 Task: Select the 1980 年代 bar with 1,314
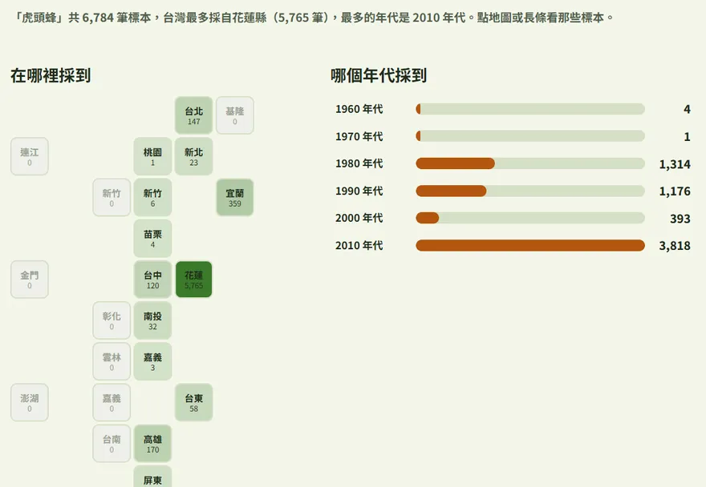coord(530,163)
